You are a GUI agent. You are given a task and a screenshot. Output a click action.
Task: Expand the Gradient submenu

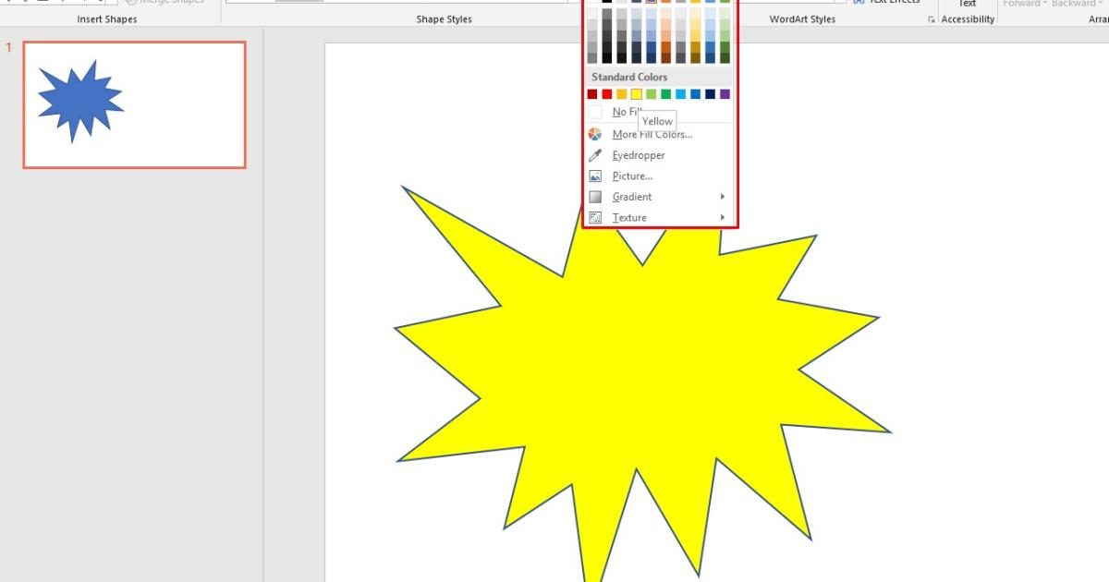click(x=660, y=197)
